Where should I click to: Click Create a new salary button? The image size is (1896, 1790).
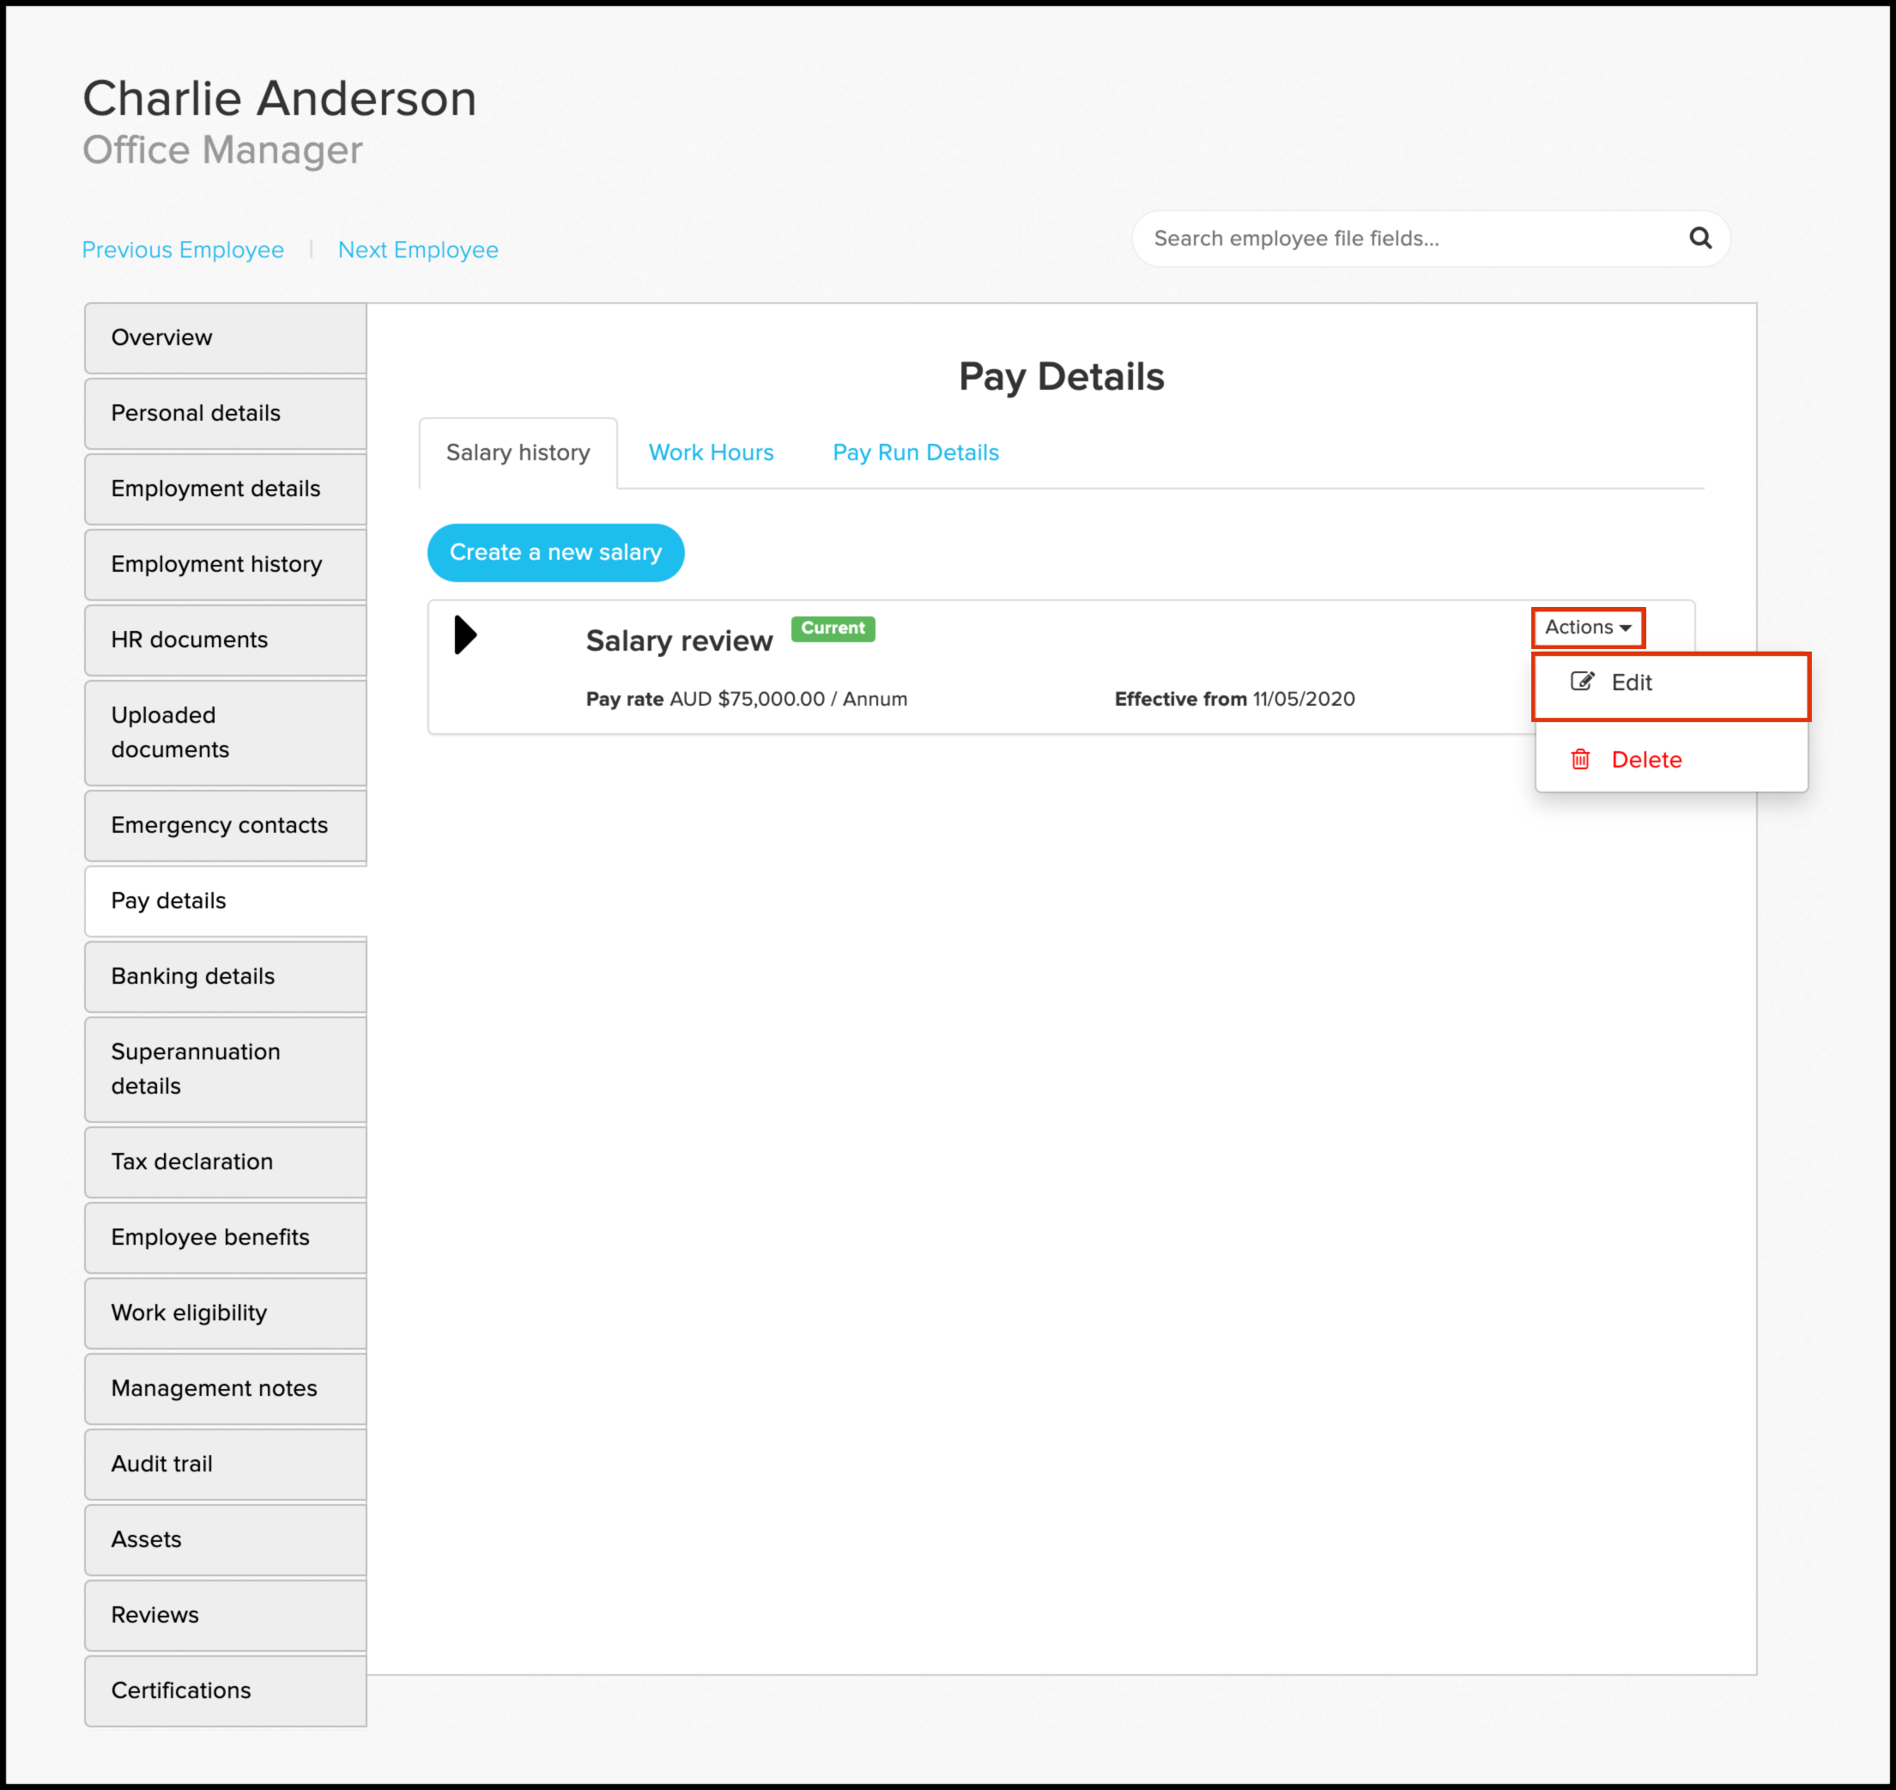(x=555, y=553)
